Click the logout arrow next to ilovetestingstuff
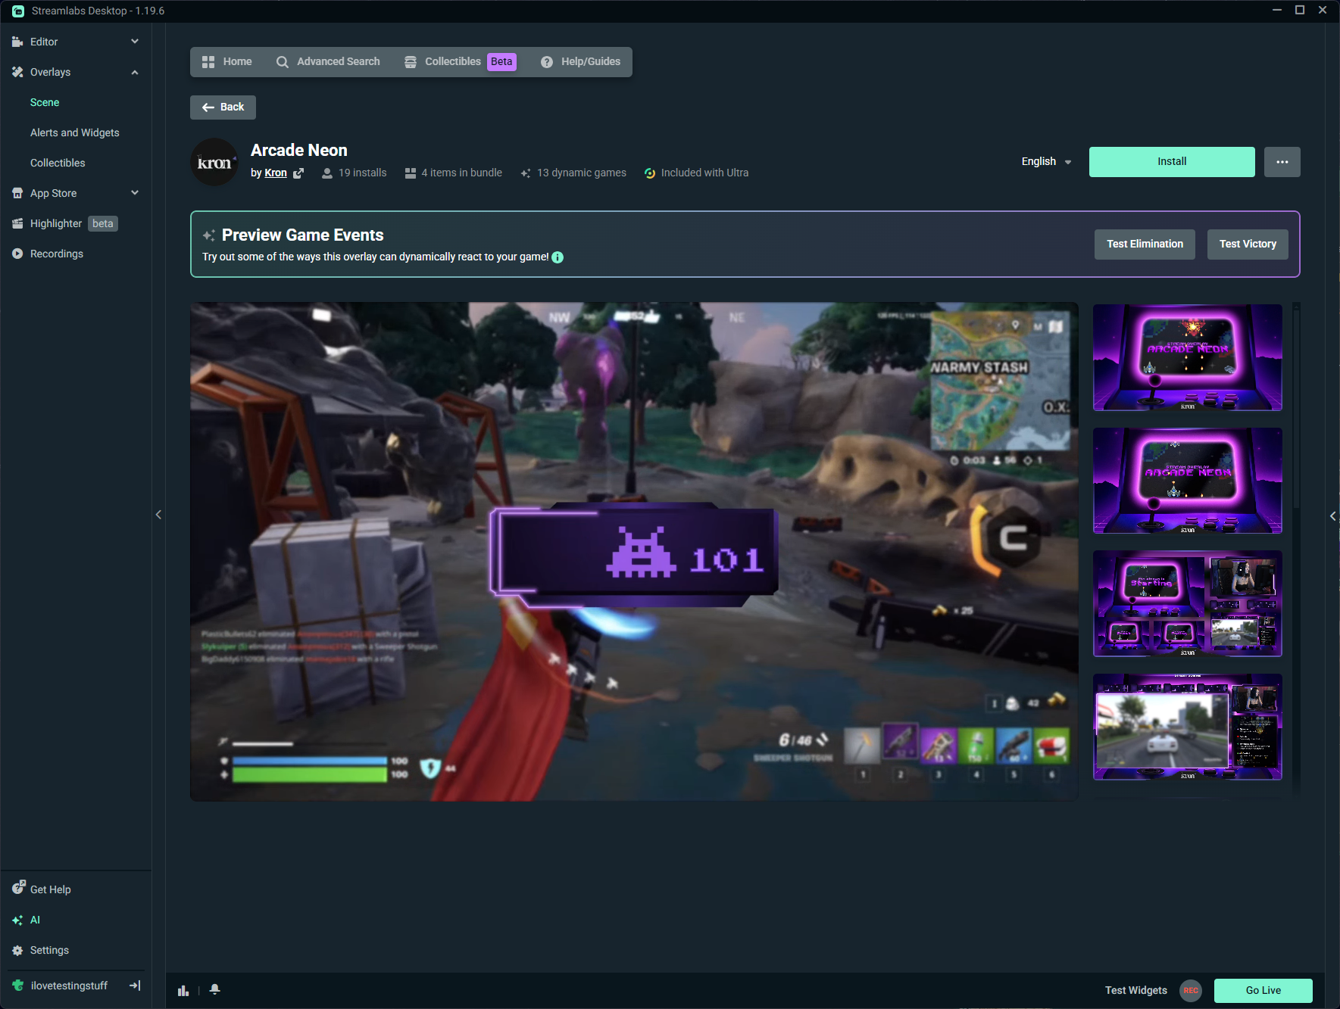This screenshot has height=1009, width=1340. pos(134,985)
